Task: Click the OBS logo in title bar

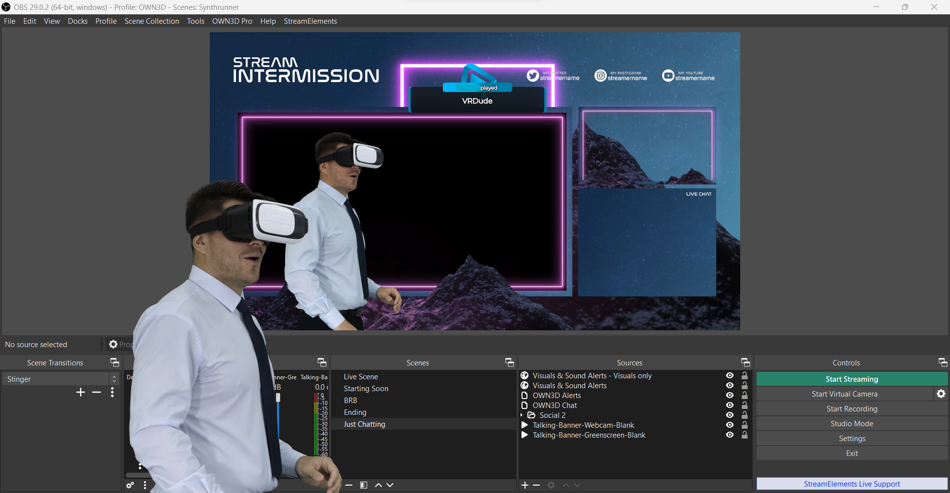Action: [x=6, y=7]
